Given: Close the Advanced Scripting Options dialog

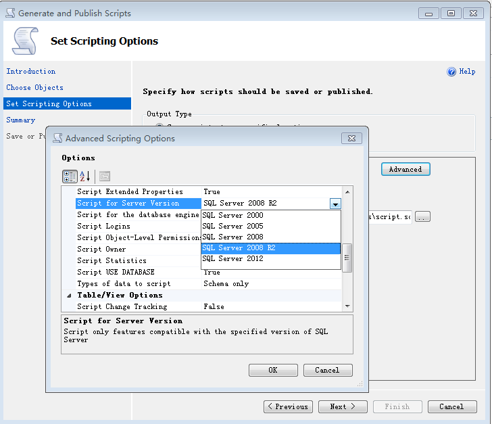Looking at the screenshot, I should coord(350,138).
